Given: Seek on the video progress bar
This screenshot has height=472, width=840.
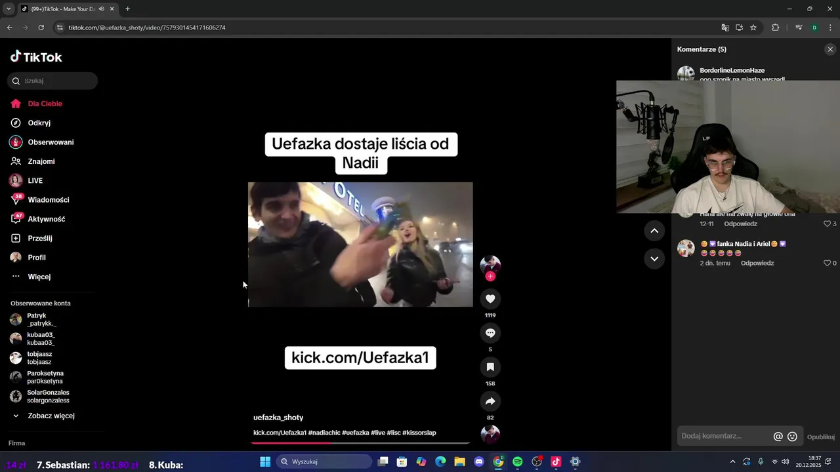Looking at the screenshot, I should [x=360, y=443].
